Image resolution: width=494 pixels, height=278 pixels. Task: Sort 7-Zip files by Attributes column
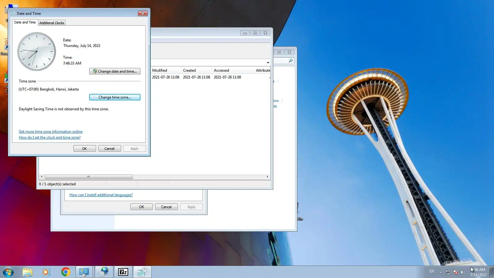click(257, 70)
